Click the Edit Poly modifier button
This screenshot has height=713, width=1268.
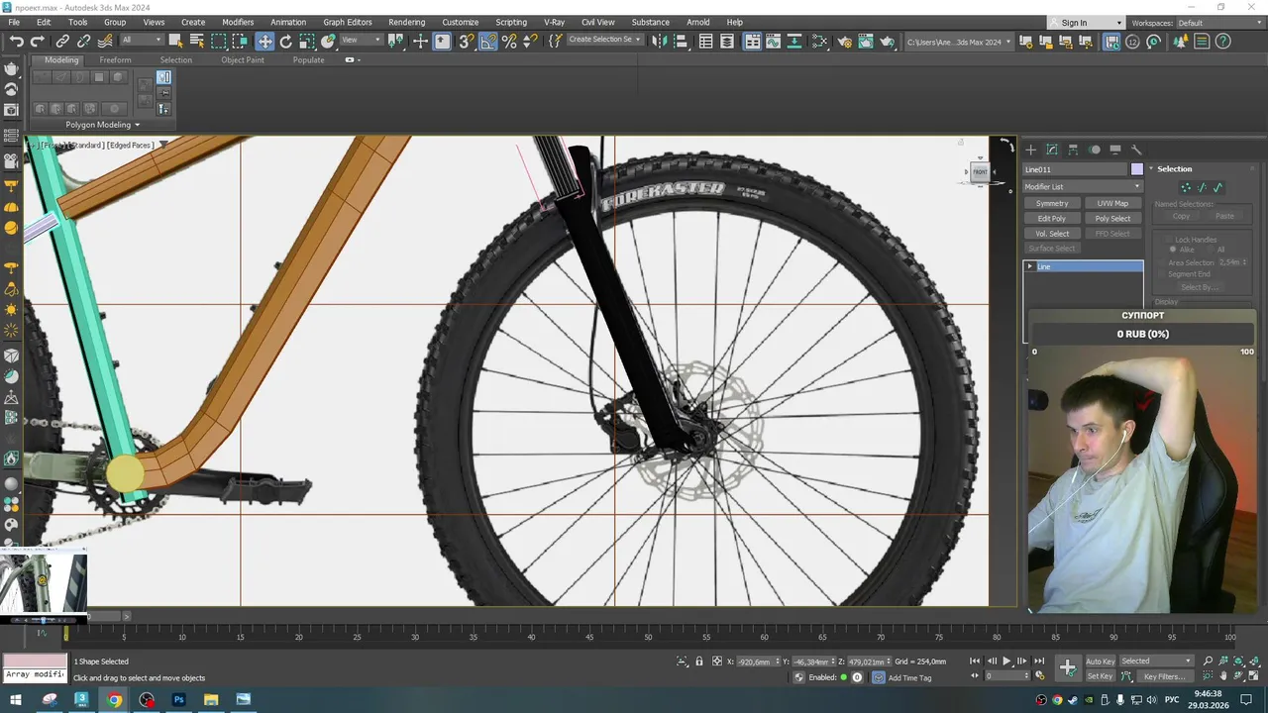tap(1052, 218)
